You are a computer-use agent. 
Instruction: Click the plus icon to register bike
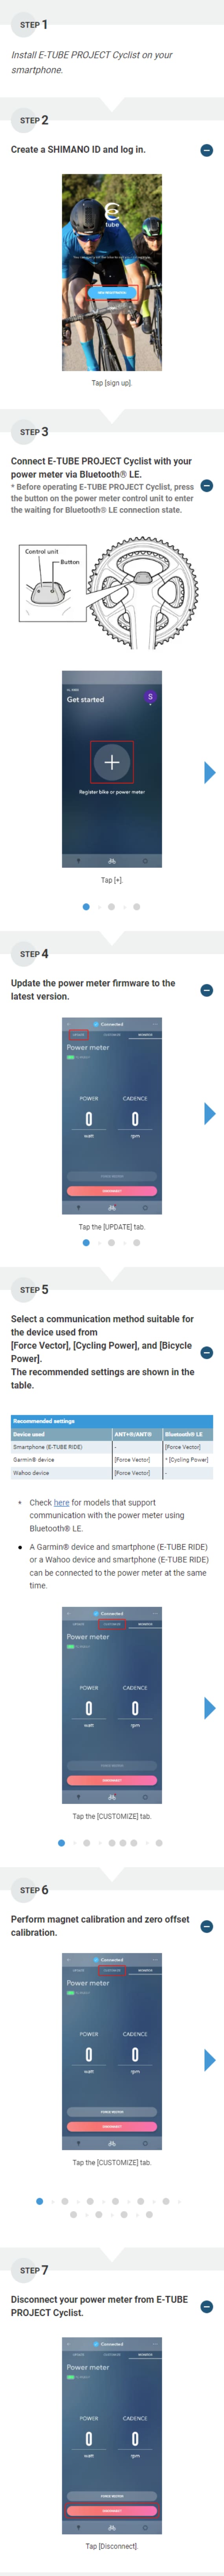(112, 762)
